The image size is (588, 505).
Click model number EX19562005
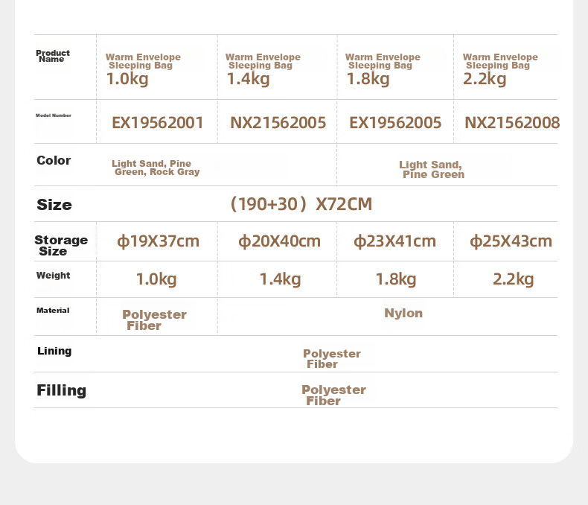395,123
